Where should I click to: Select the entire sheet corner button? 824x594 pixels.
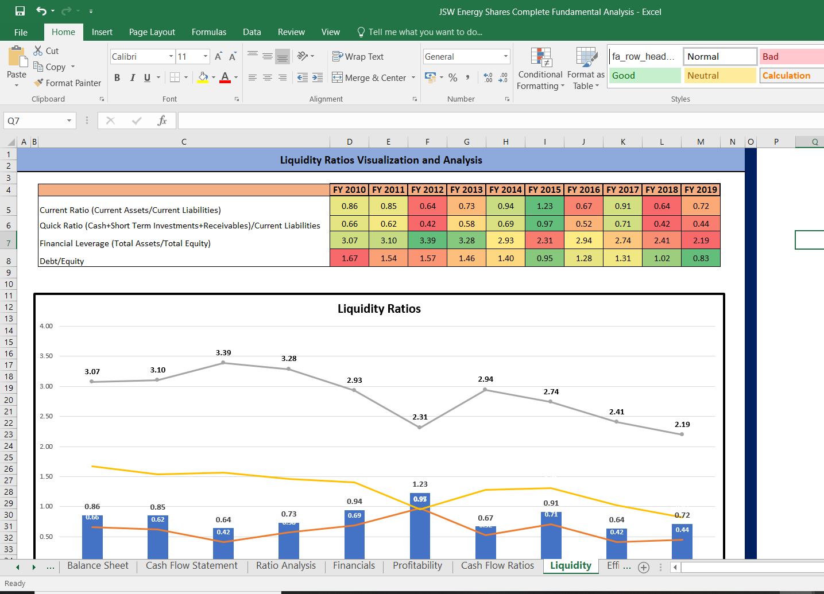pyautogui.click(x=10, y=142)
